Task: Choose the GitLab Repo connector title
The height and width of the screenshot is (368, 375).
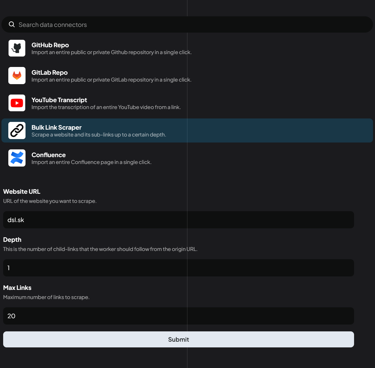Action: point(50,73)
